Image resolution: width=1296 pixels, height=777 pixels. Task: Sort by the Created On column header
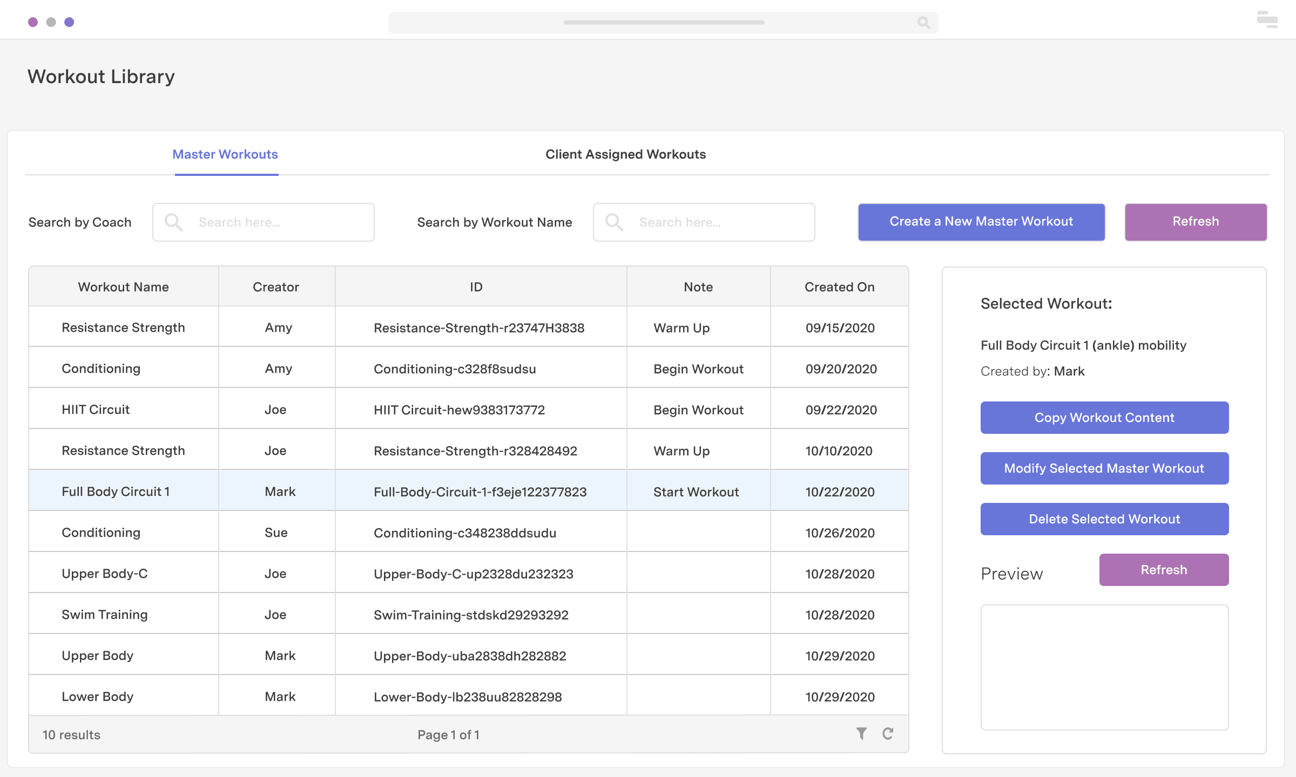pos(839,287)
